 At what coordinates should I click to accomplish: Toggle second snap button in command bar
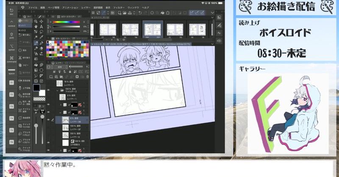click(x=197, y=13)
